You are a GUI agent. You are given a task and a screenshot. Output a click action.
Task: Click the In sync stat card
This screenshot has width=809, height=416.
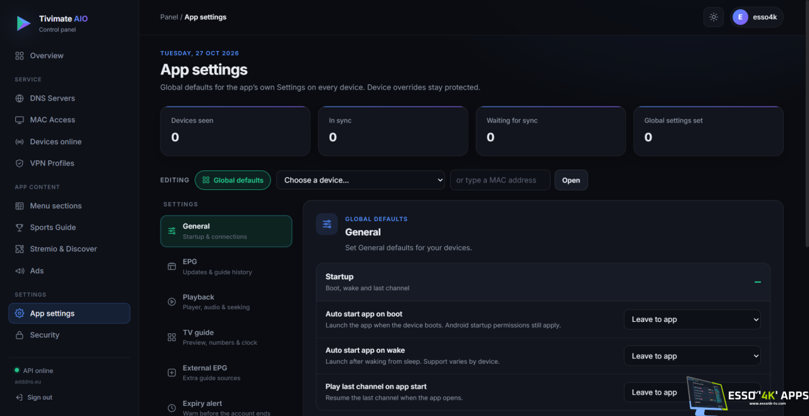[x=393, y=131]
